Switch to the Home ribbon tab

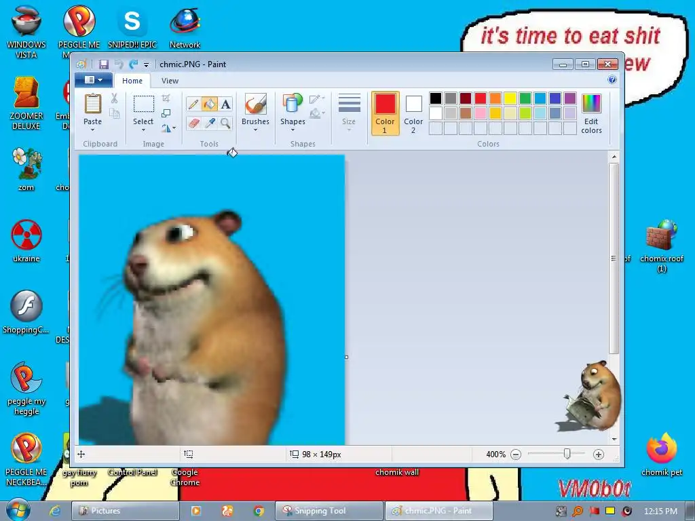132,81
